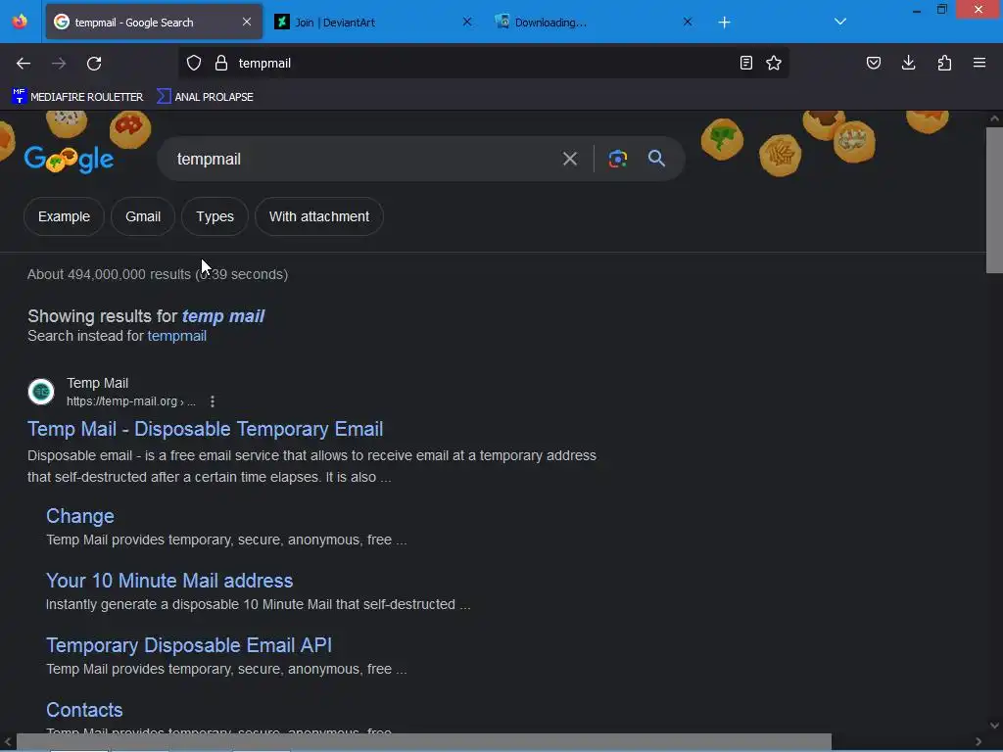Image resolution: width=1003 pixels, height=752 pixels.
Task: Open the Extensions puzzle icon
Action: pos(944,63)
